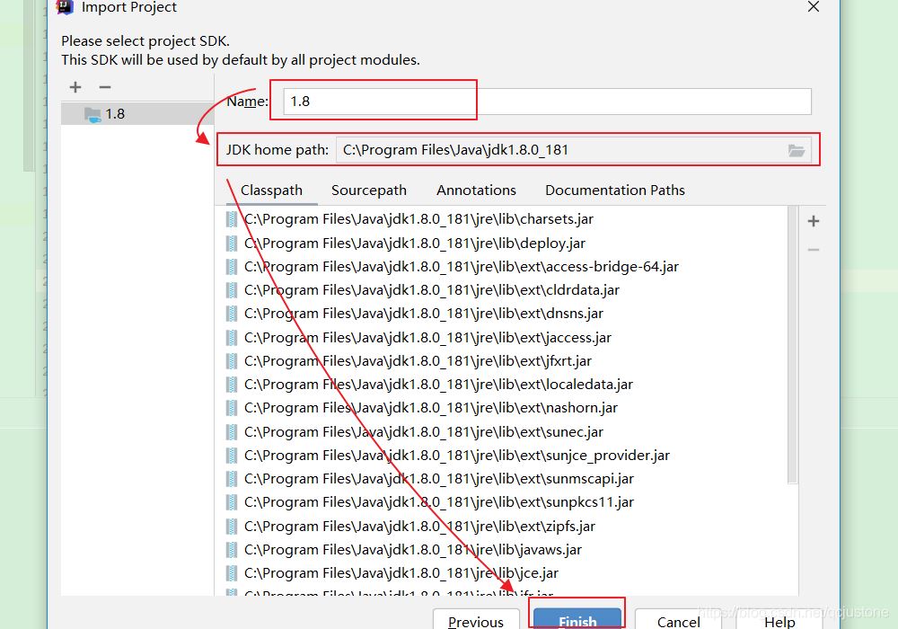Select the 1.8 SDK entry in the list
Viewport: 898px width, 629px height.
137,113
